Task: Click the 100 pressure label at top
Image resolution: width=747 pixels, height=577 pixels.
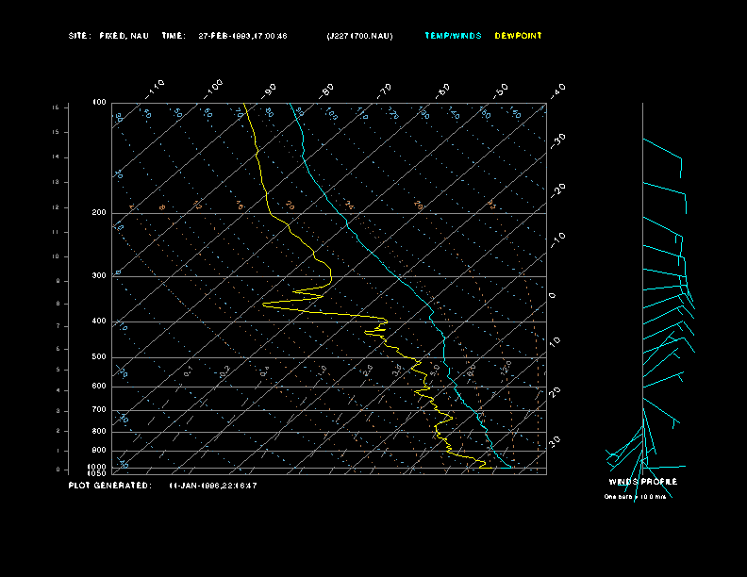Action: pyautogui.click(x=99, y=102)
